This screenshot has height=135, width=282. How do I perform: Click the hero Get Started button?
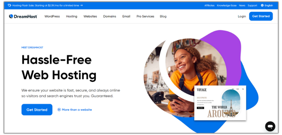click(x=37, y=109)
